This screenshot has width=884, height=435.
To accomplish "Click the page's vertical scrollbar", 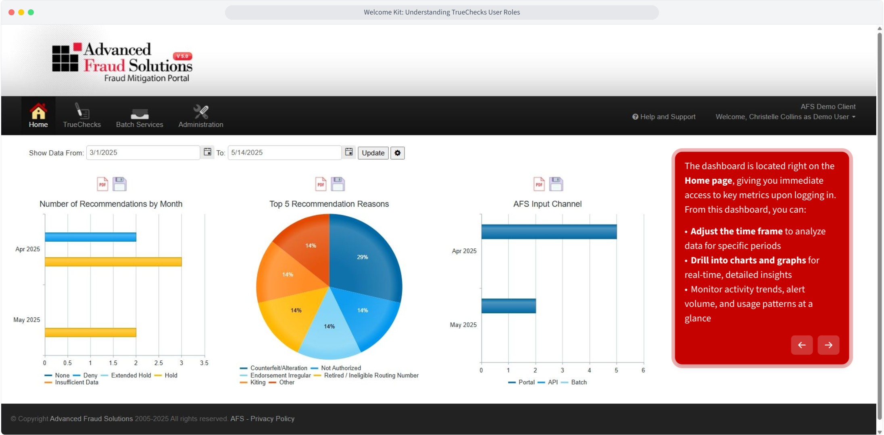I will pyautogui.click(x=880, y=226).
